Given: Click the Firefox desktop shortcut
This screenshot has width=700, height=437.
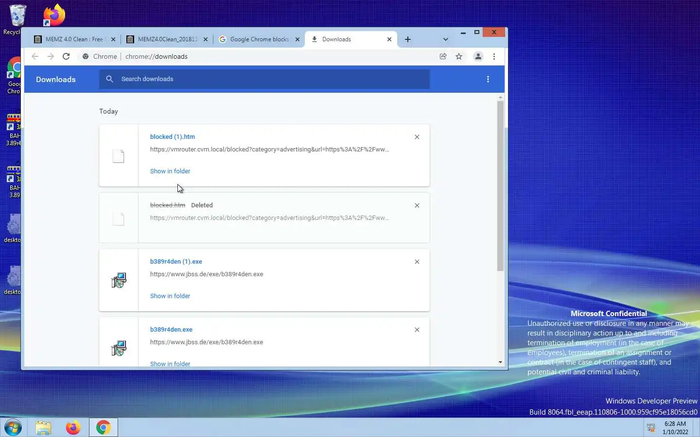Looking at the screenshot, I should coord(53,16).
